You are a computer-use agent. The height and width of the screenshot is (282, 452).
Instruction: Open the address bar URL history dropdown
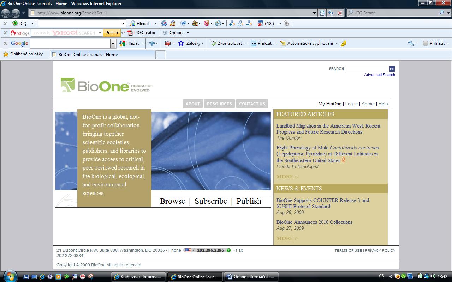315,13
